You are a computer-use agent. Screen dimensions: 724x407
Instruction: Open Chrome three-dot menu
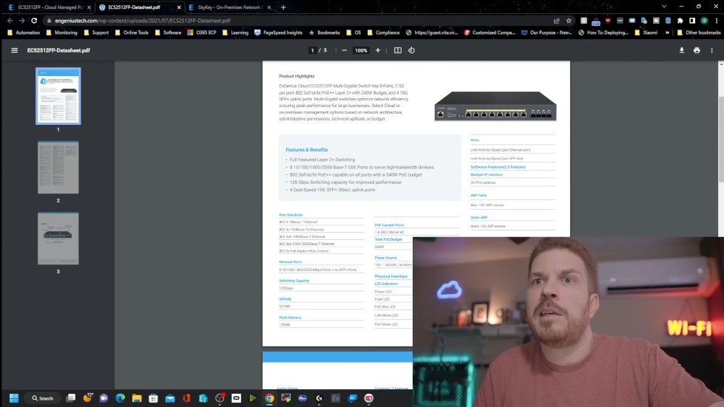point(716,20)
